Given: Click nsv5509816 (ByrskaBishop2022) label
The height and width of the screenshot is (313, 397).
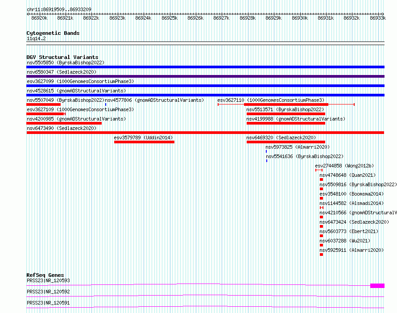Looking at the screenshot, I should pyautogui.click(x=358, y=184).
